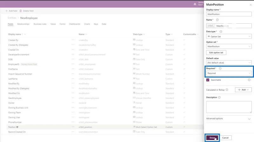Open more options for LastName row

pos(73,79)
